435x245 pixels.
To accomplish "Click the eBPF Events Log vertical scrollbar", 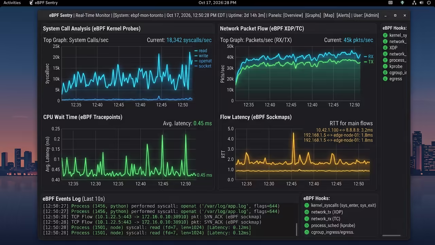I will [297, 229].
